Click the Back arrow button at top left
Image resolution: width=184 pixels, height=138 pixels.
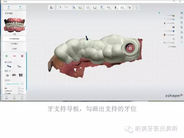click(8, 7)
